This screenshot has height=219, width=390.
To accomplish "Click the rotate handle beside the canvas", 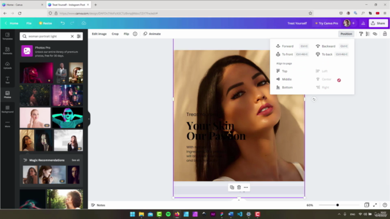I will coord(314,99).
